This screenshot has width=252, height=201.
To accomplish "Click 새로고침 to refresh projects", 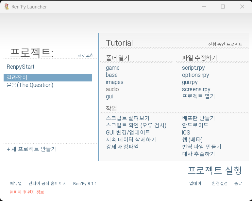I will [86, 55].
